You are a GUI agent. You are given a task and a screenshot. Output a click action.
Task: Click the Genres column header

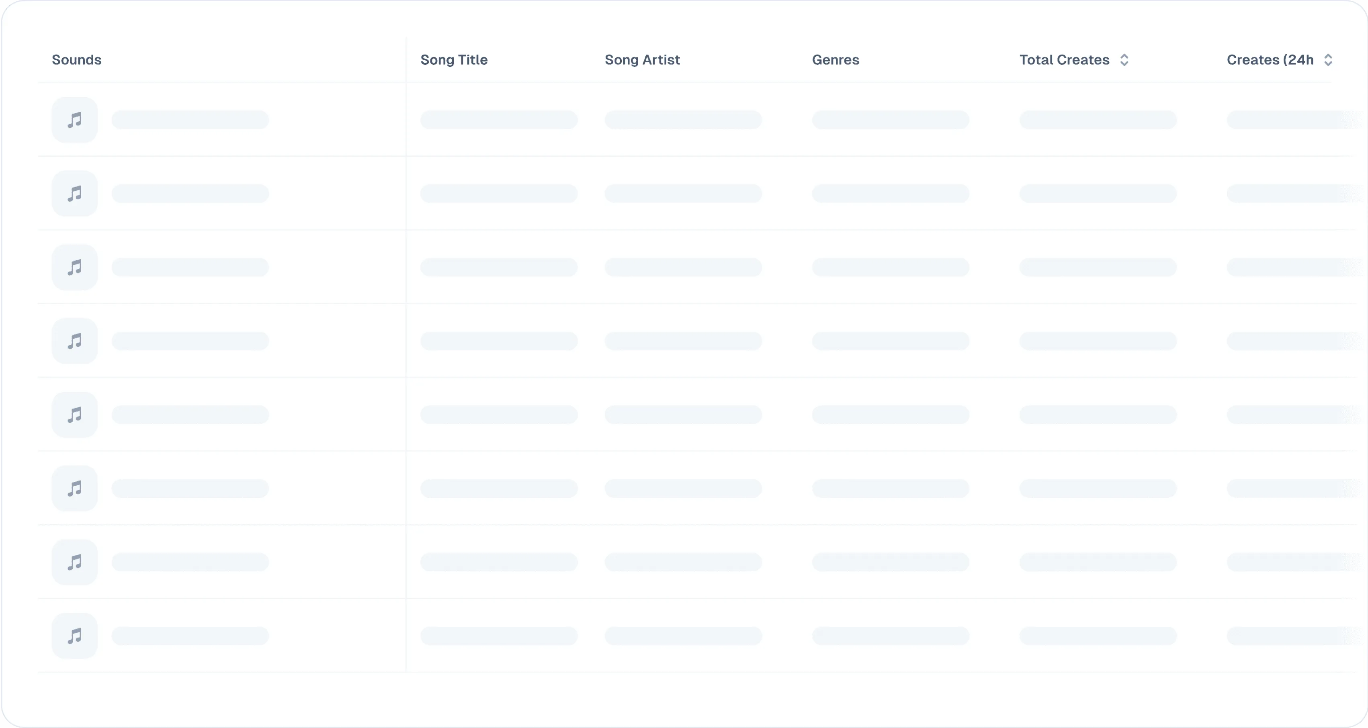coord(836,60)
